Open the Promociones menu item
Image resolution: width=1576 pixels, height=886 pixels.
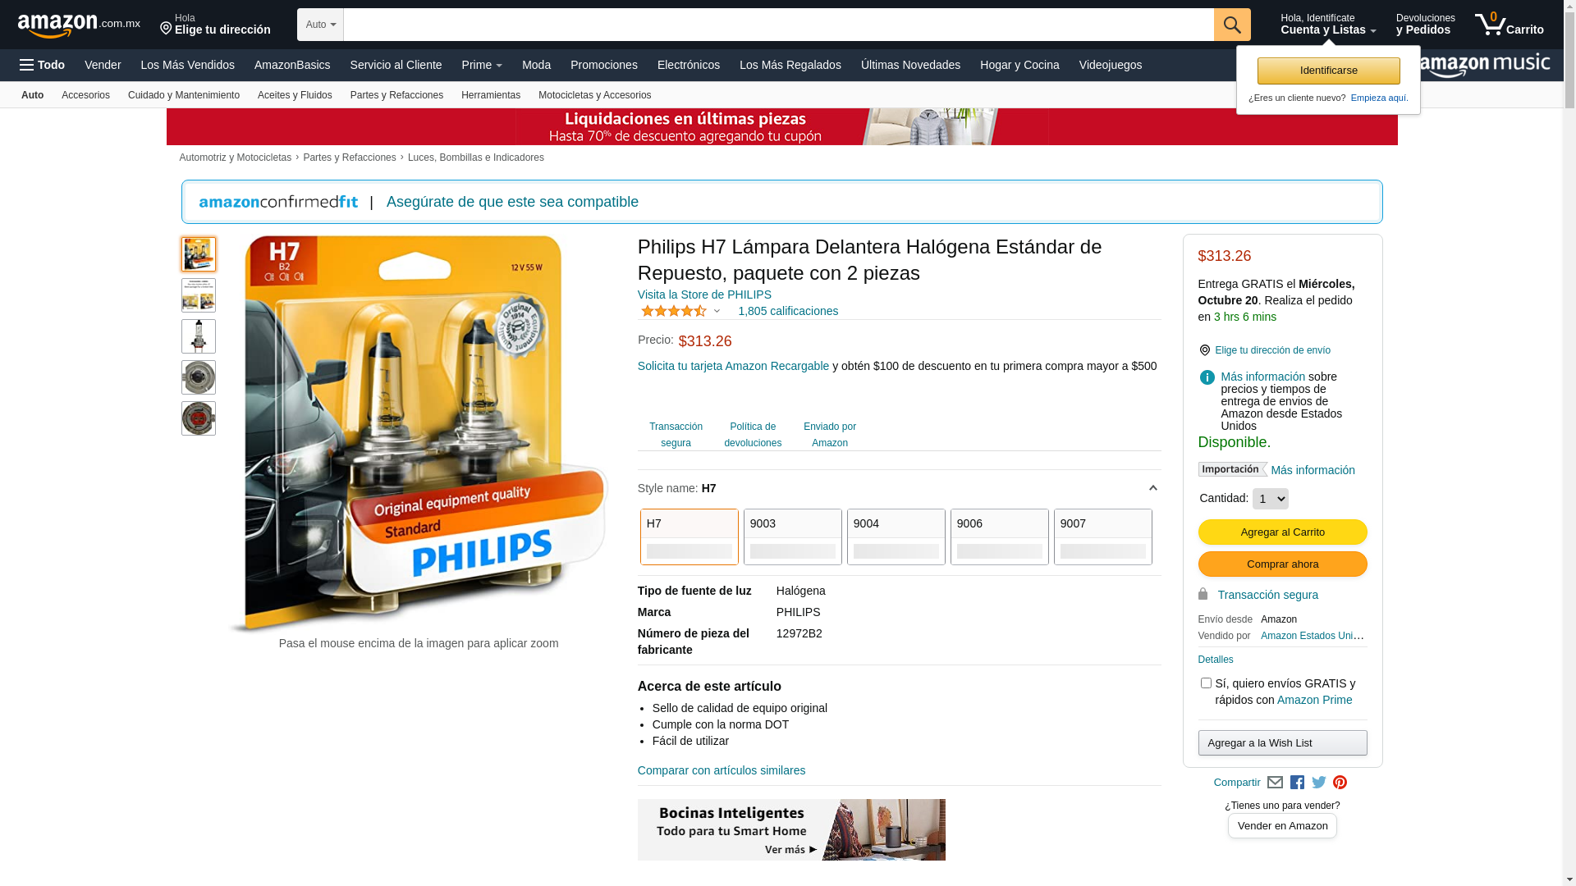pos(604,65)
